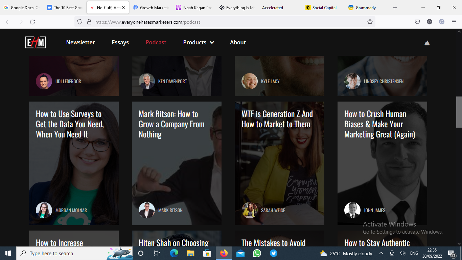Viewport: 462px width, 260px height.
Task: Click Kyle Lacy's avatar
Action: pos(250,81)
